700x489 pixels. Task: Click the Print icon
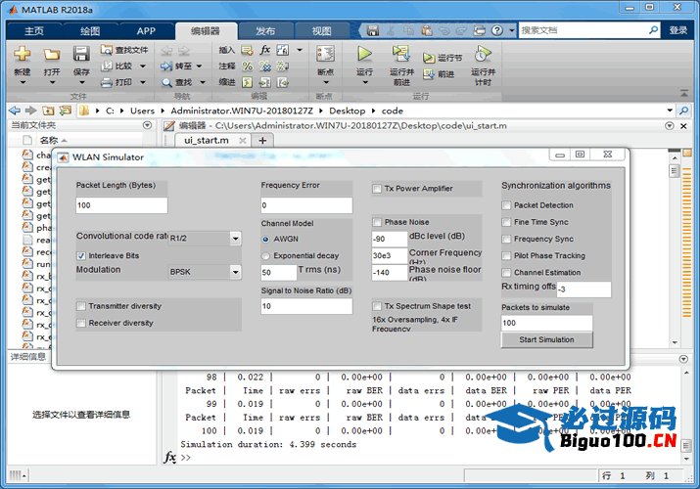pyautogui.click(x=107, y=82)
